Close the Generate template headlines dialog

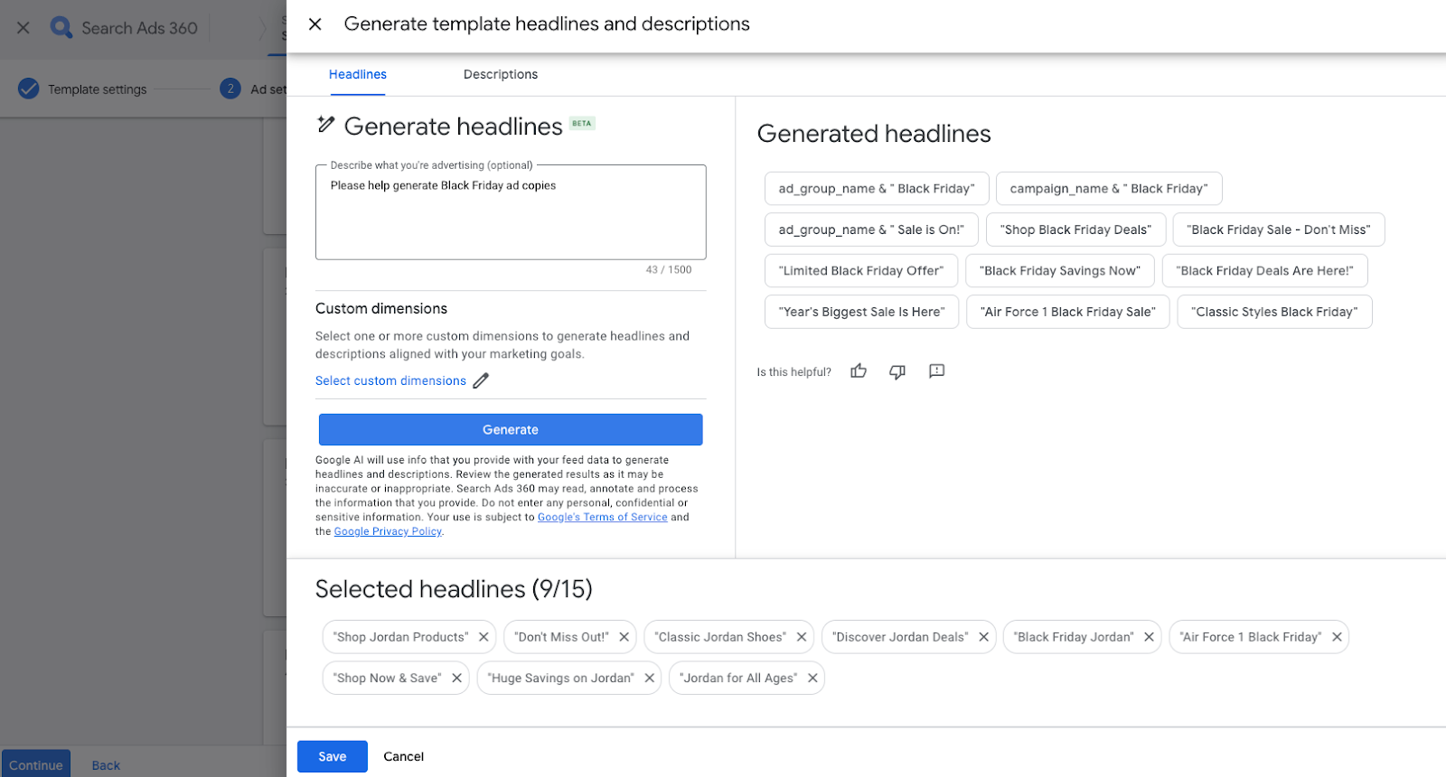pos(315,24)
